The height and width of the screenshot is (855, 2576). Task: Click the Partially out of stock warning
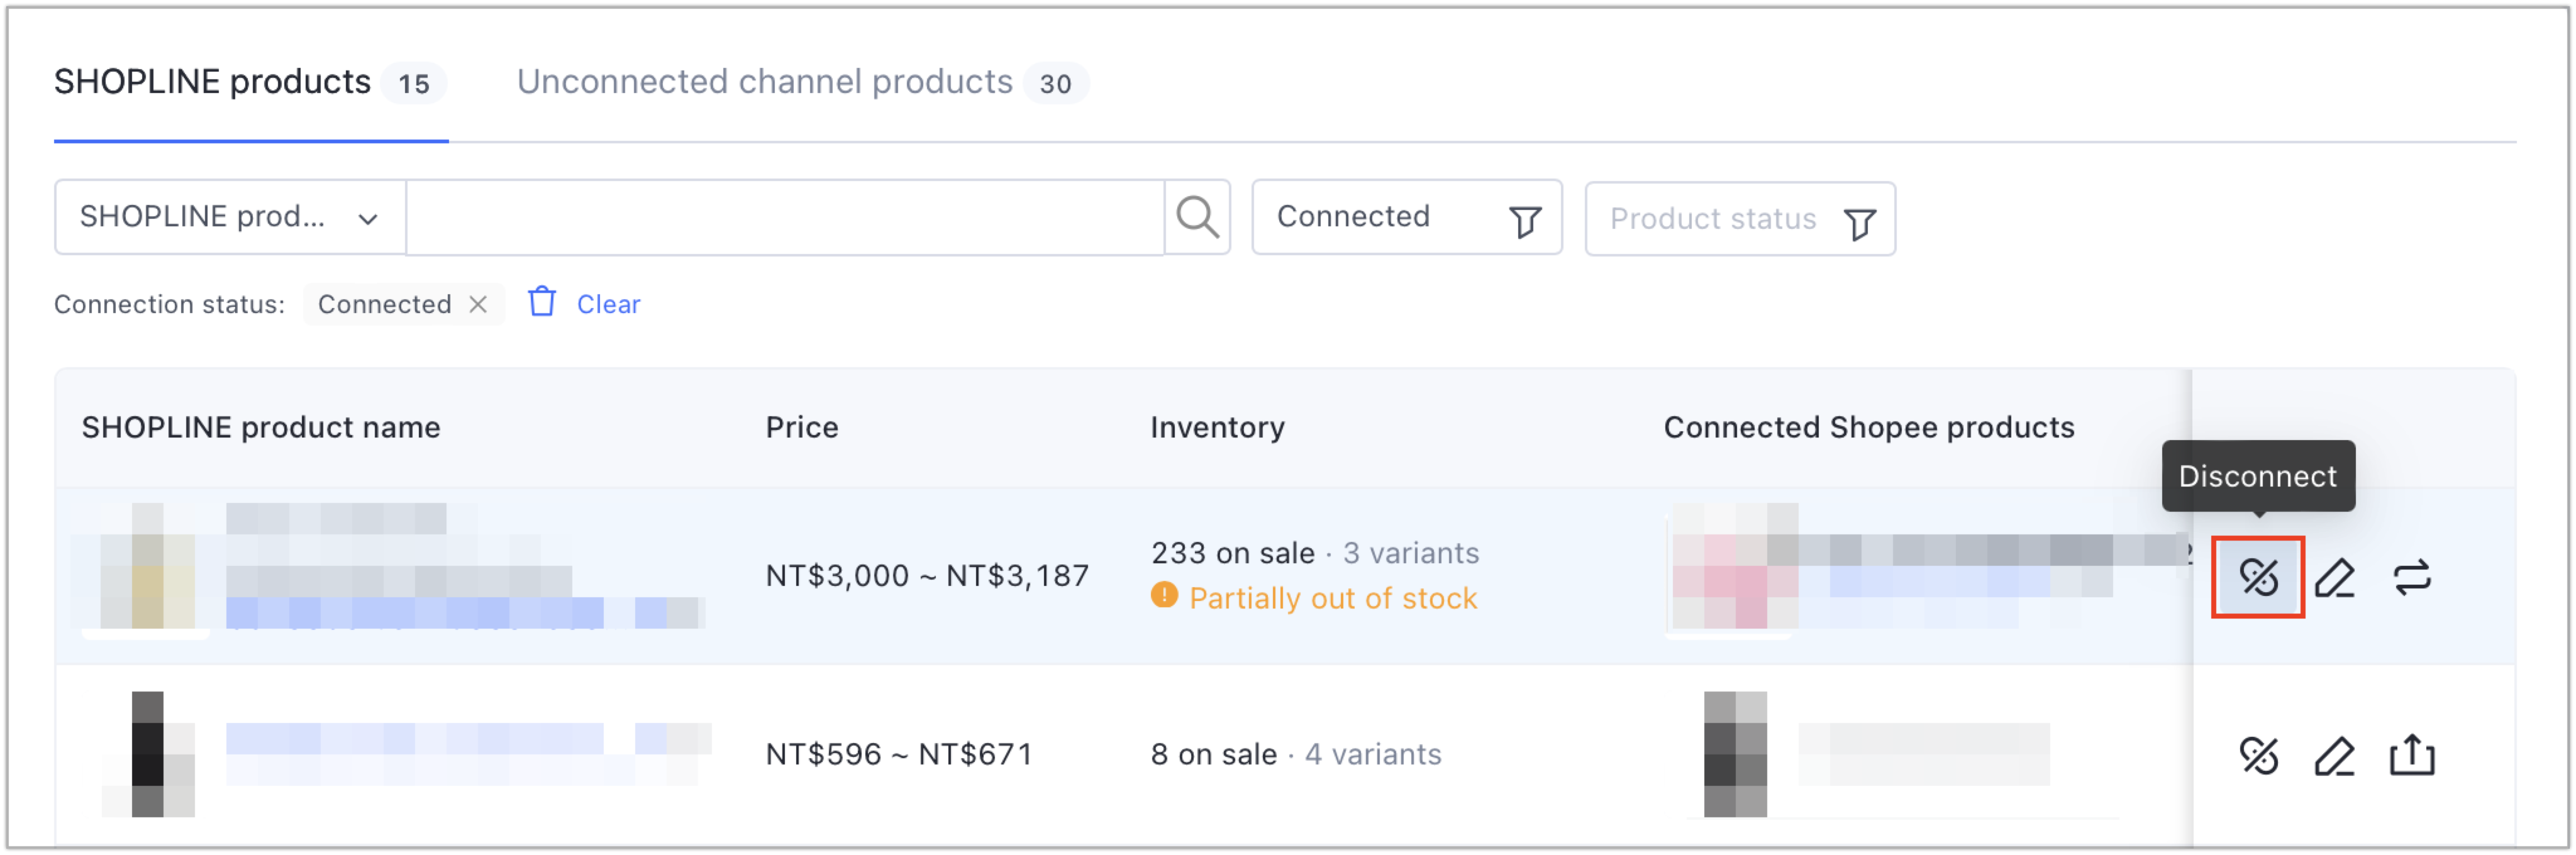click(1313, 598)
